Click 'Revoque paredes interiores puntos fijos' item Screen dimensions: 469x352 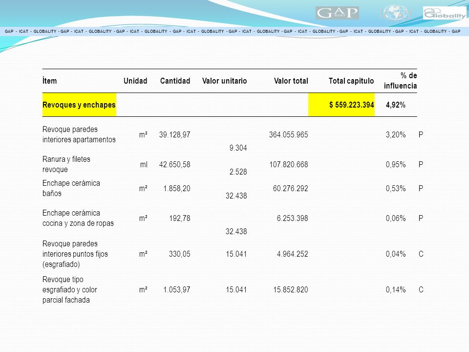click(75, 254)
